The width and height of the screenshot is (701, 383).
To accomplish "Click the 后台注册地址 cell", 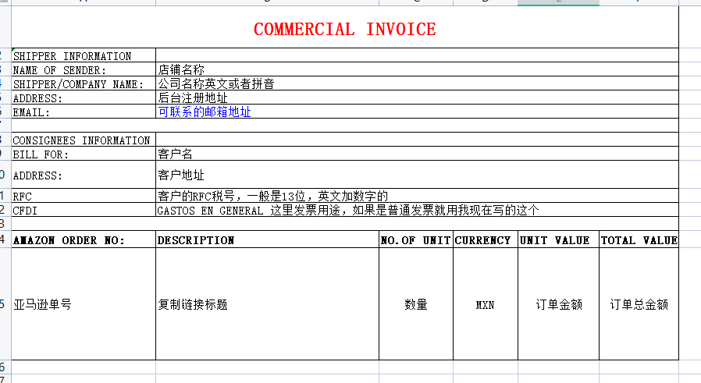I will point(417,98).
